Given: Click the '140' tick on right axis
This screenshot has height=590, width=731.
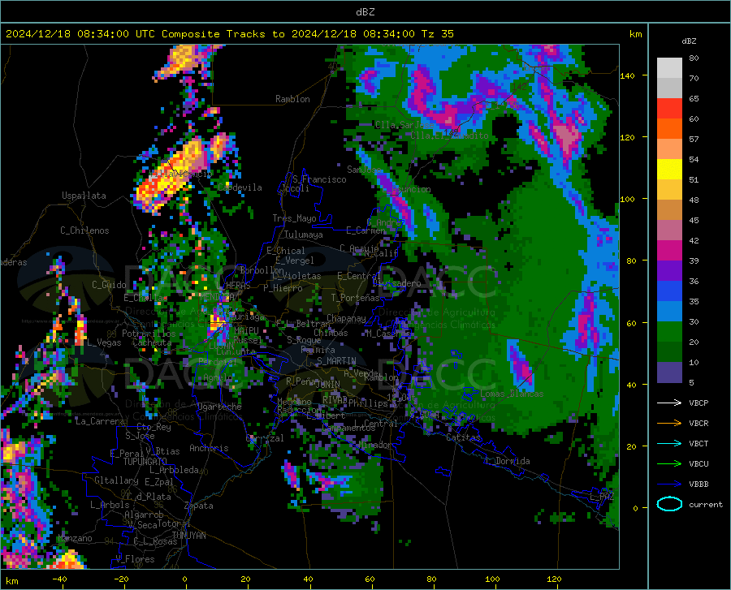Looking at the screenshot, I should (x=627, y=76).
